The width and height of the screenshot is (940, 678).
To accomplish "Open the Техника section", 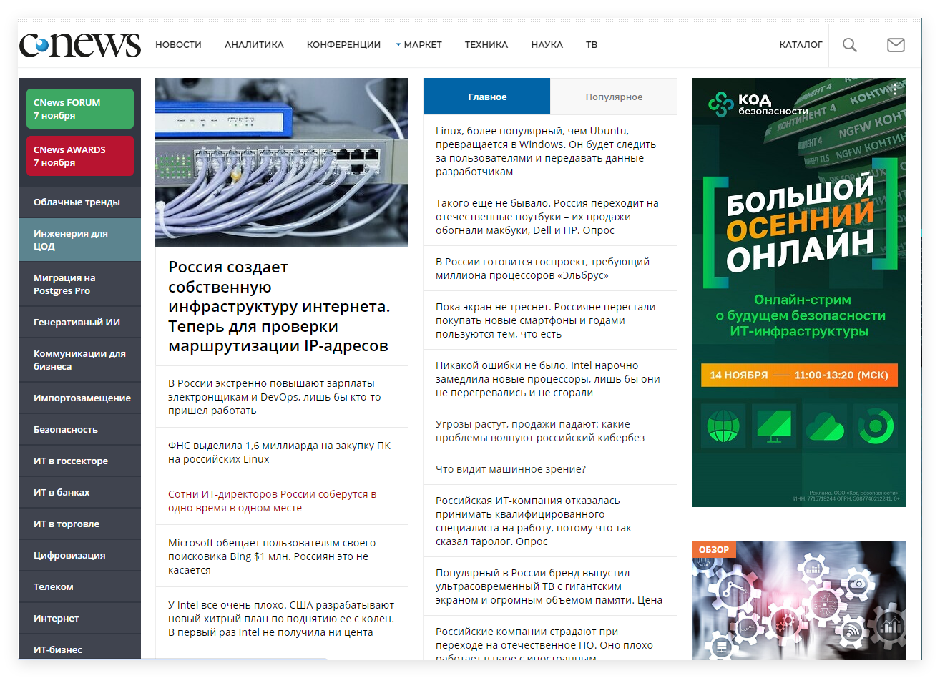I will tap(486, 44).
